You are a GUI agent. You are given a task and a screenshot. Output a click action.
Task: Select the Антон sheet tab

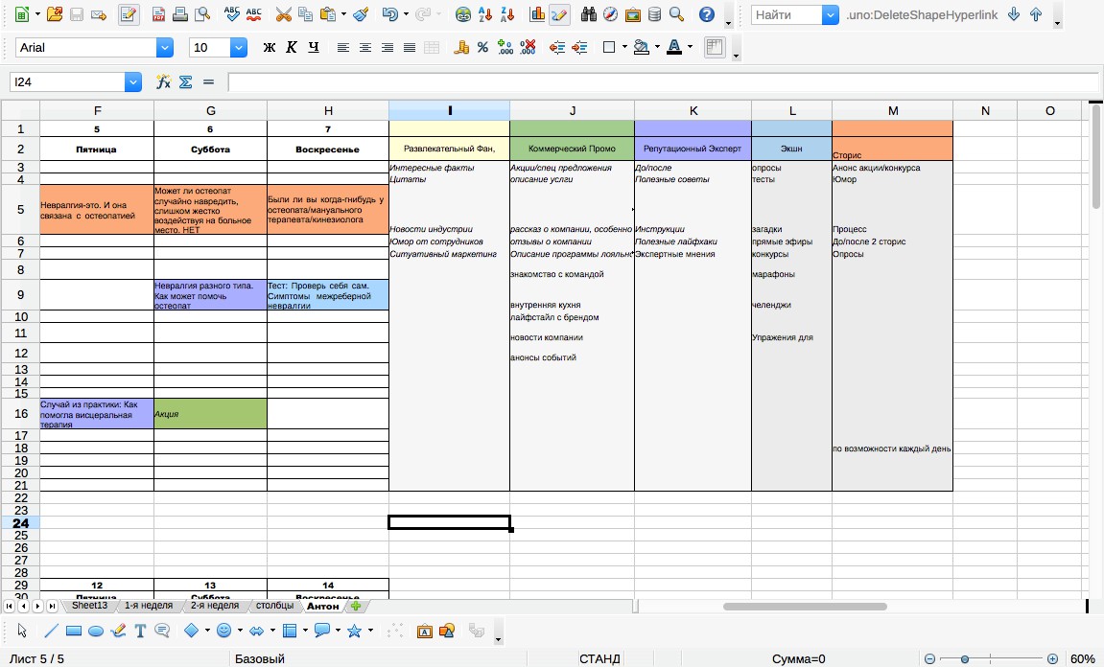point(322,606)
